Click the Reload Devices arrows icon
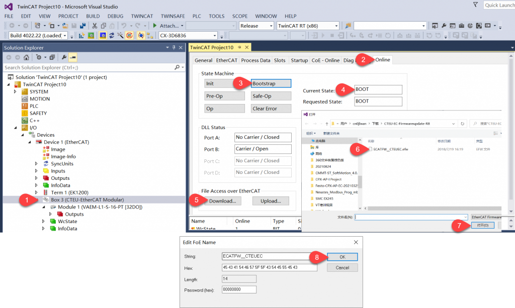515x308 pixels. [x=112, y=36]
